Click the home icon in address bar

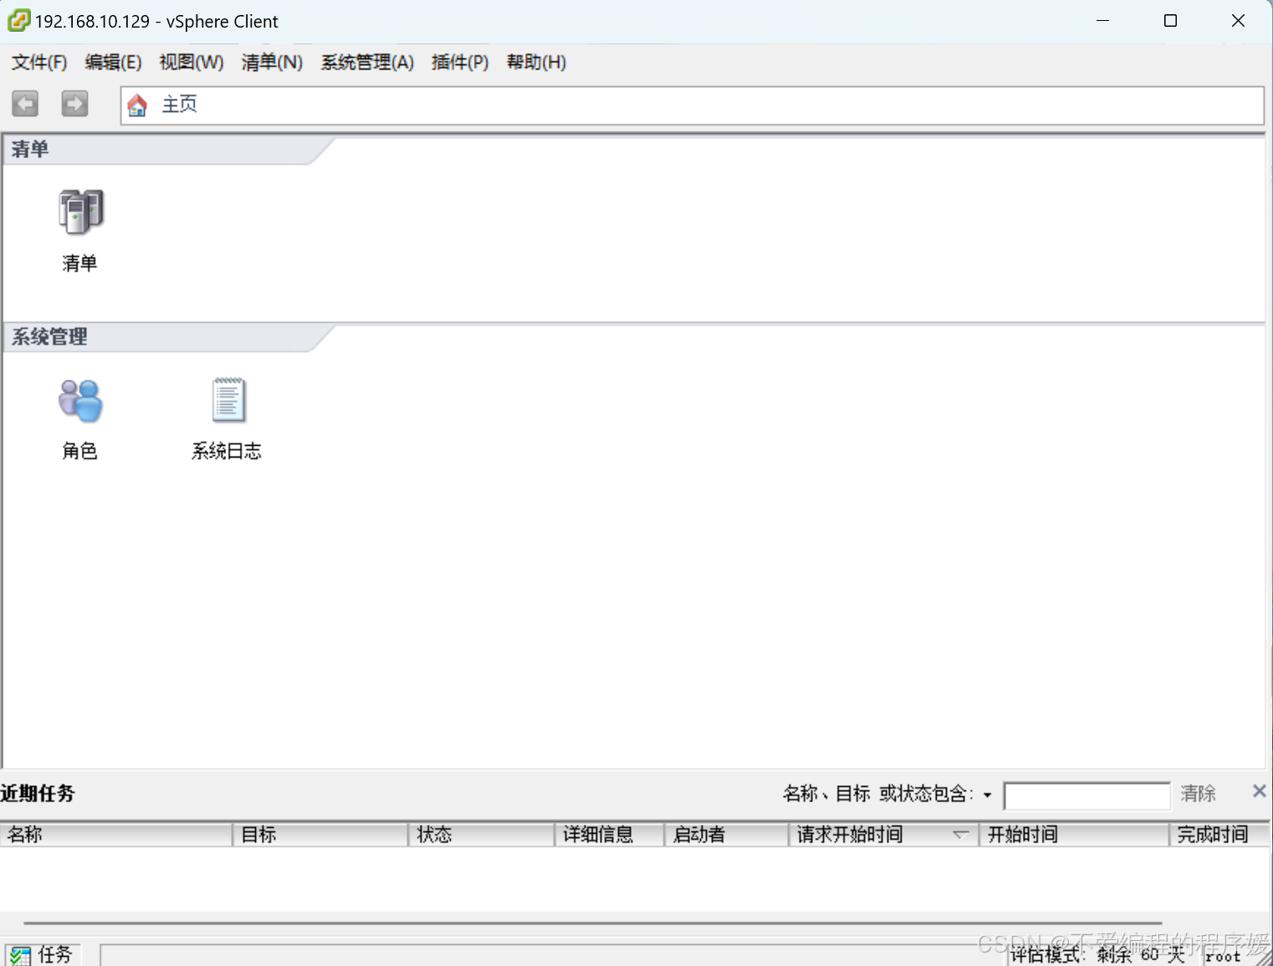137,105
